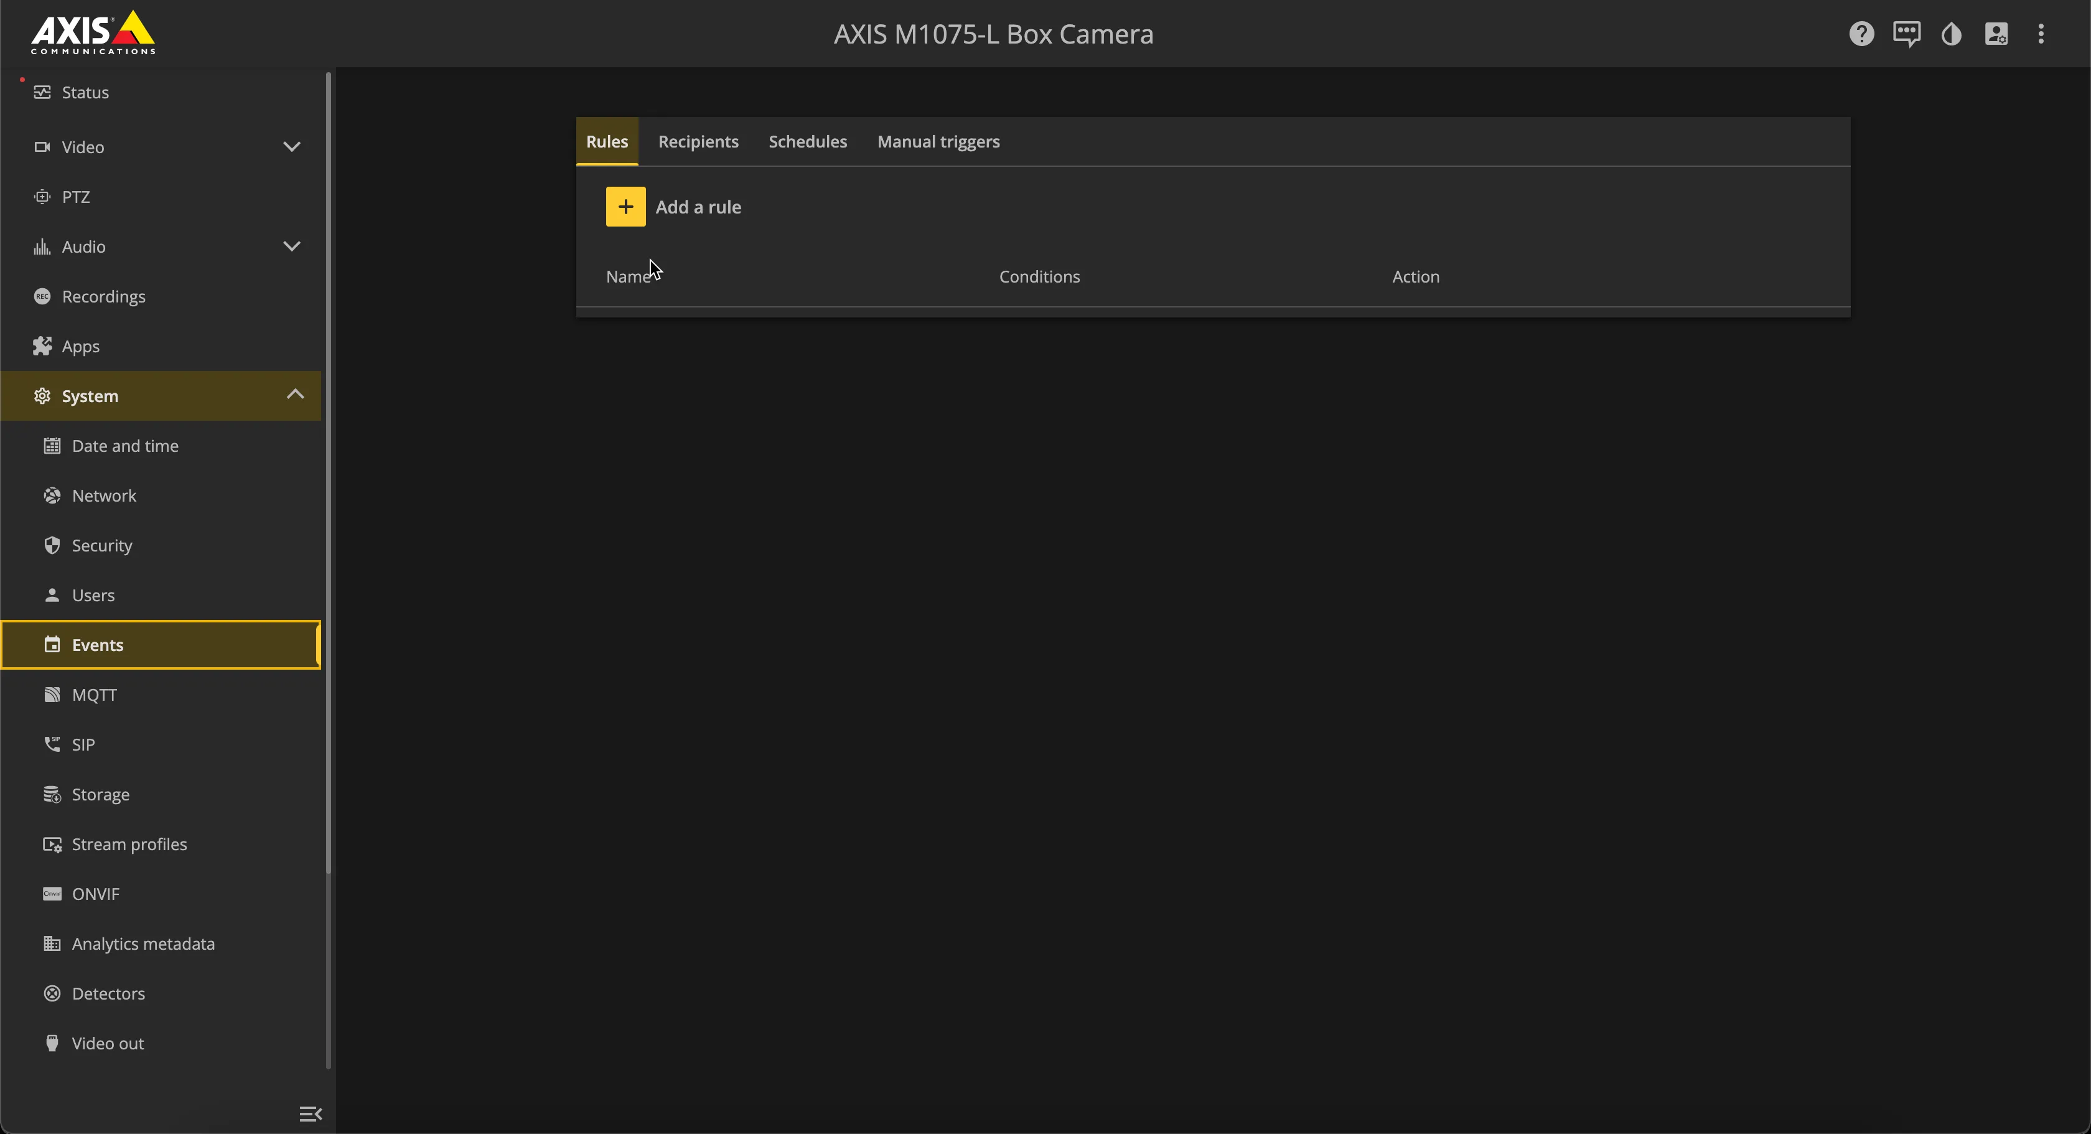Image resolution: width=2091 pixels, height=1134 pixels.
Task: Open ONVIF settings
Action: tap(161, 894)
